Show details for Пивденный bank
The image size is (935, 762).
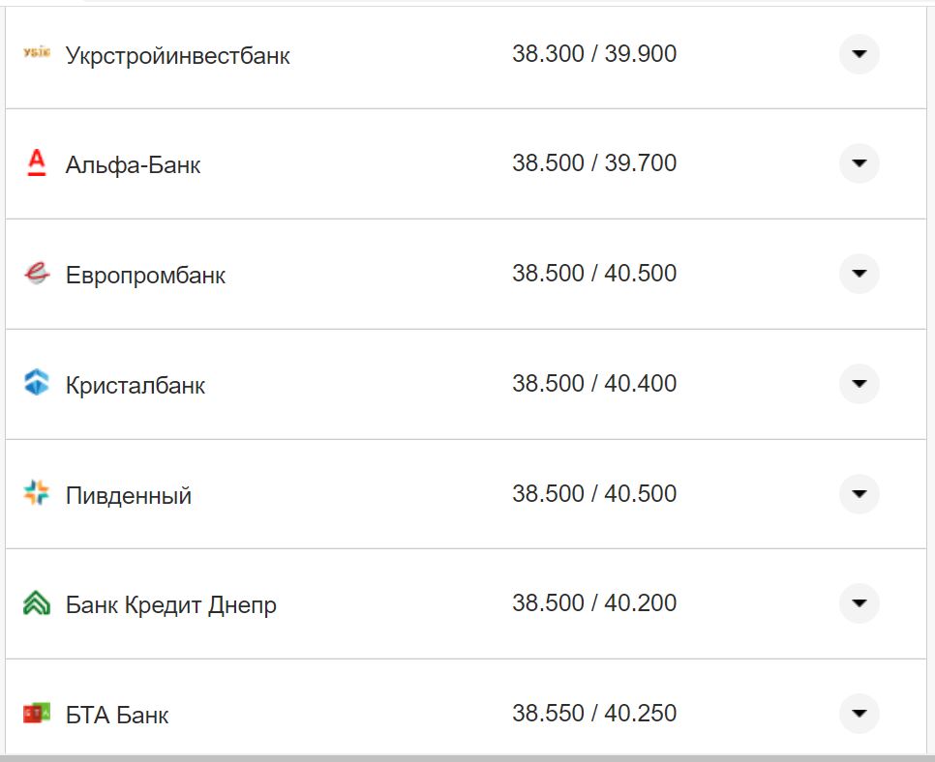point(859,494)
